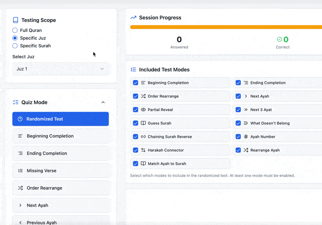This screenshot has height=225, width=322.
Task: Click the swap arrows icon for Harakah Connector
Action: point(143,150)
